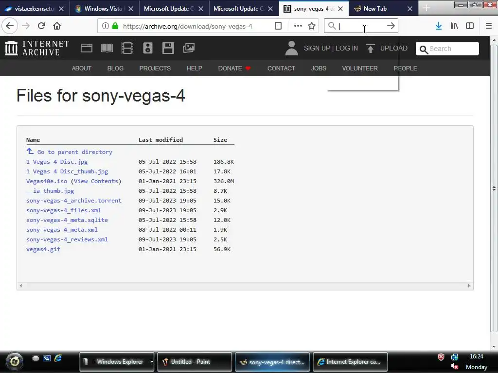
Task: Reload the page with the refresh icon
Action: tap(42, 26)
